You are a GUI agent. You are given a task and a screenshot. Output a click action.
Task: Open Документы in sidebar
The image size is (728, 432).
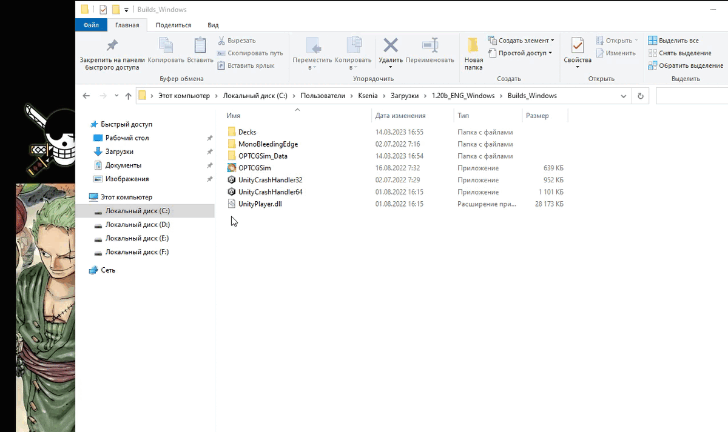click(123, 165)
